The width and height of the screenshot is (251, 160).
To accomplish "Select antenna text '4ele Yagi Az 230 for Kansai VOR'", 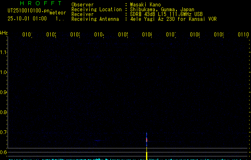I will click(173, 19).
